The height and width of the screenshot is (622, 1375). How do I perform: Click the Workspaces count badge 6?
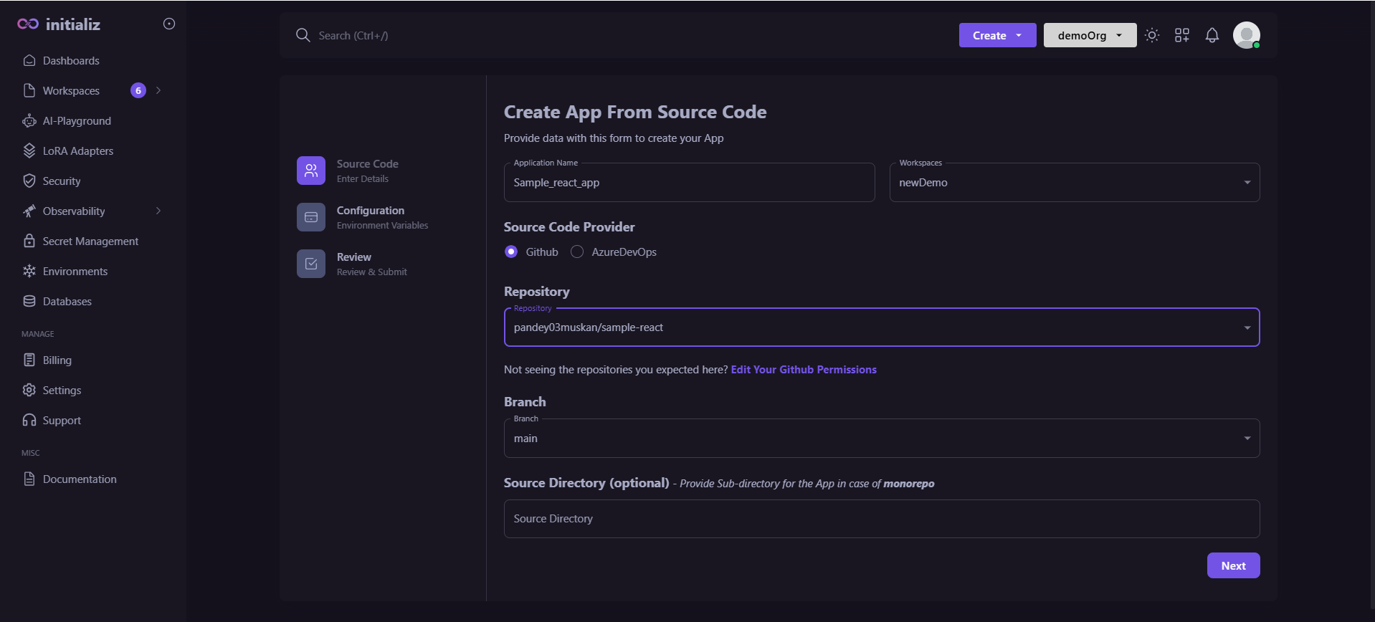(138, 90)
